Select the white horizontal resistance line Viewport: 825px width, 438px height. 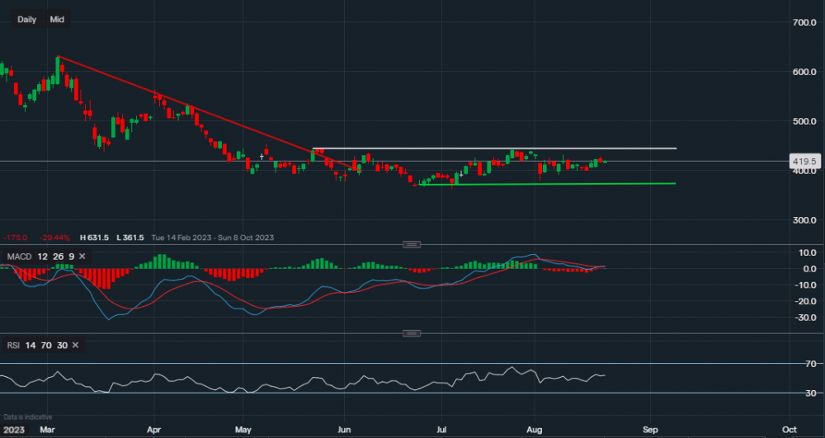[x=495, y=148]
